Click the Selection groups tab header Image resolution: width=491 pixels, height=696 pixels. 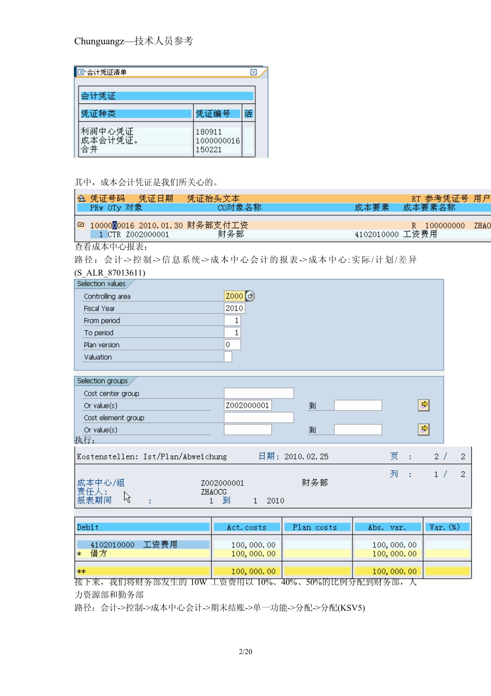point(102,381)
